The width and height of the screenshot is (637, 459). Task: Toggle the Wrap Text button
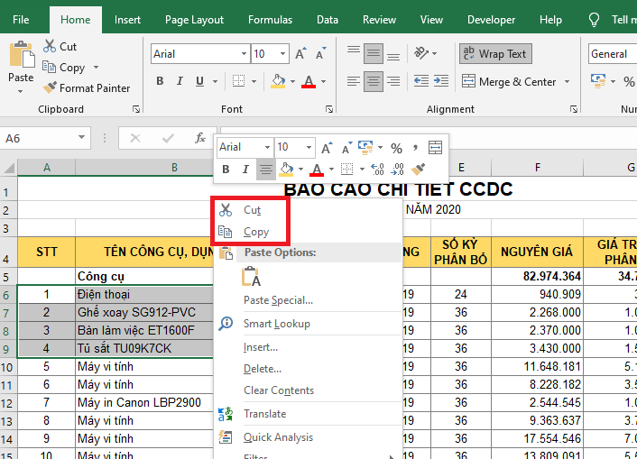click(494, 54)
